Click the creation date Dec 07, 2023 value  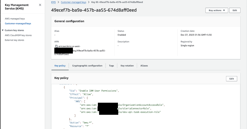[196, 35]
